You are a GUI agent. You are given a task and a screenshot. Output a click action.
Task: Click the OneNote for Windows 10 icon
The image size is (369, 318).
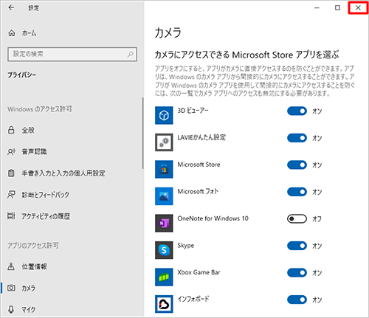pyautogui.click(x=164, y=223)
